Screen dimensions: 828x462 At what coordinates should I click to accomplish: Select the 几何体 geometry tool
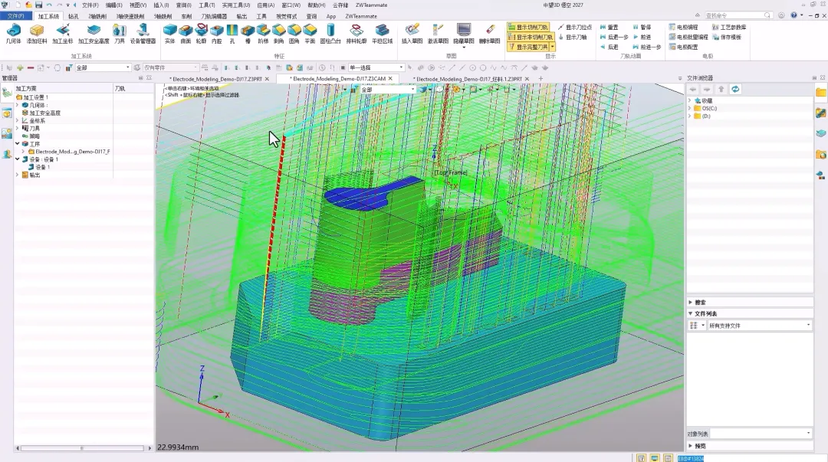(13, 34)
